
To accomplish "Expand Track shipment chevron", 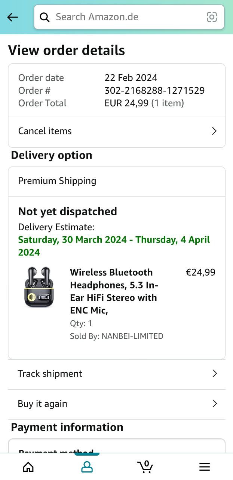I will [x=214, y=373].
